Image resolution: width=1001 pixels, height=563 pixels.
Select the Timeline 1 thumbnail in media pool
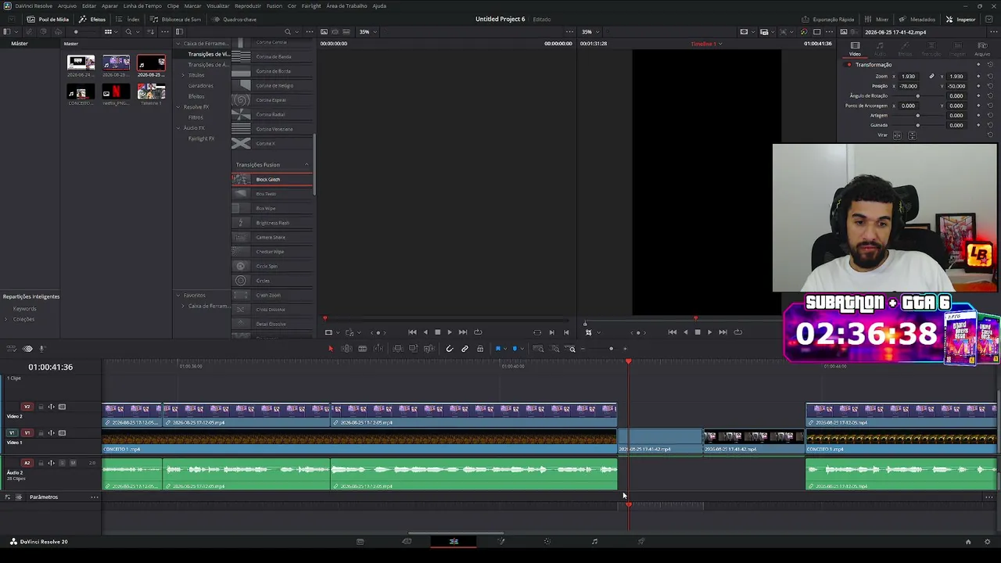point(151,92)
